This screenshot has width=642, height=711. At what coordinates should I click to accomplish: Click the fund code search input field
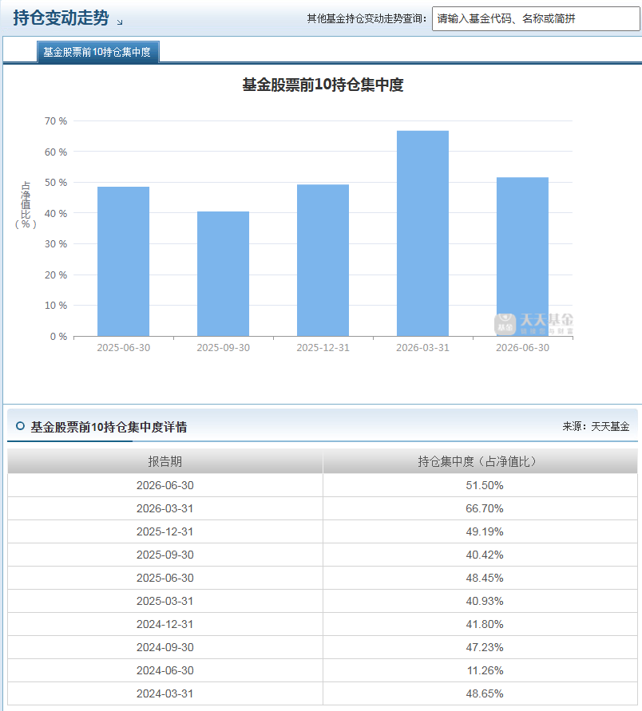pos(536,18)
